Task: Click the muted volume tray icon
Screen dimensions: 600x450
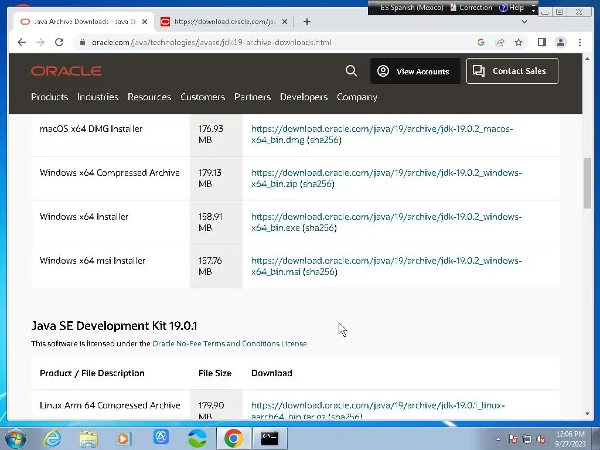Action: coord(541,439)
